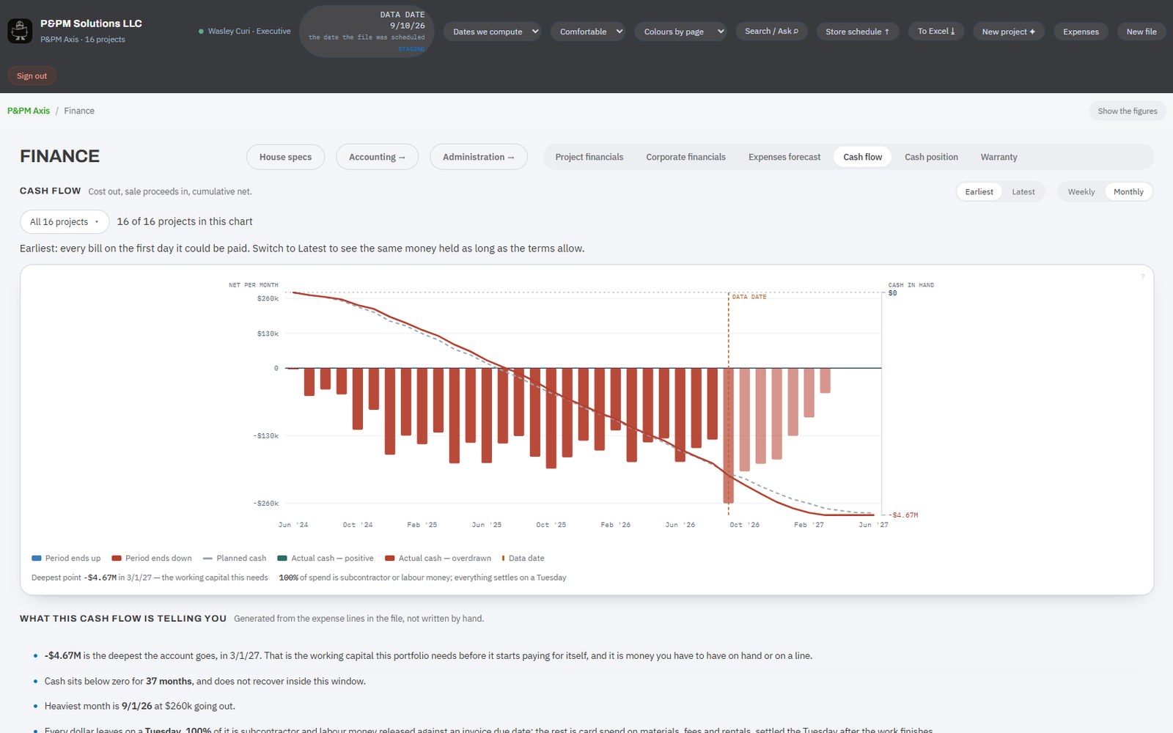Open the Accounting menu
This screenshot has height=733, width=1173.
[377, 157]
